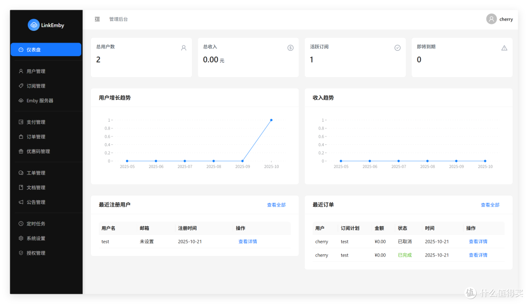Select 文档管理 menu entry
528x304 pixels.
46,187
